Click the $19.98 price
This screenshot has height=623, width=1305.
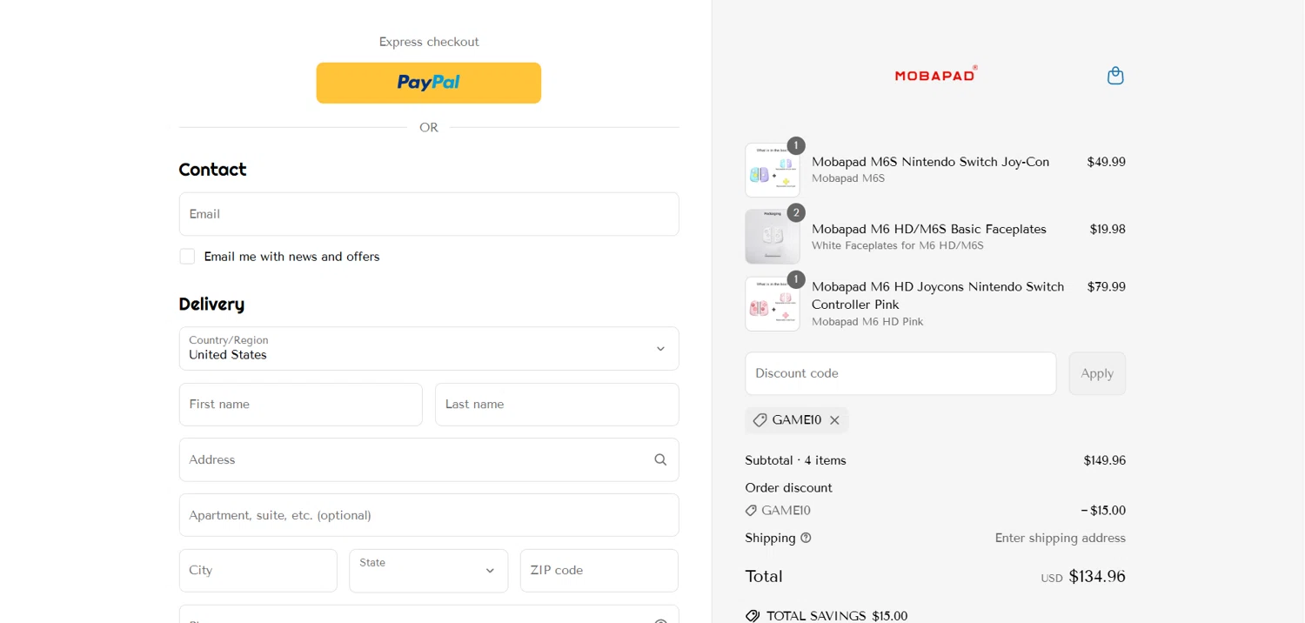(1108, 229)
